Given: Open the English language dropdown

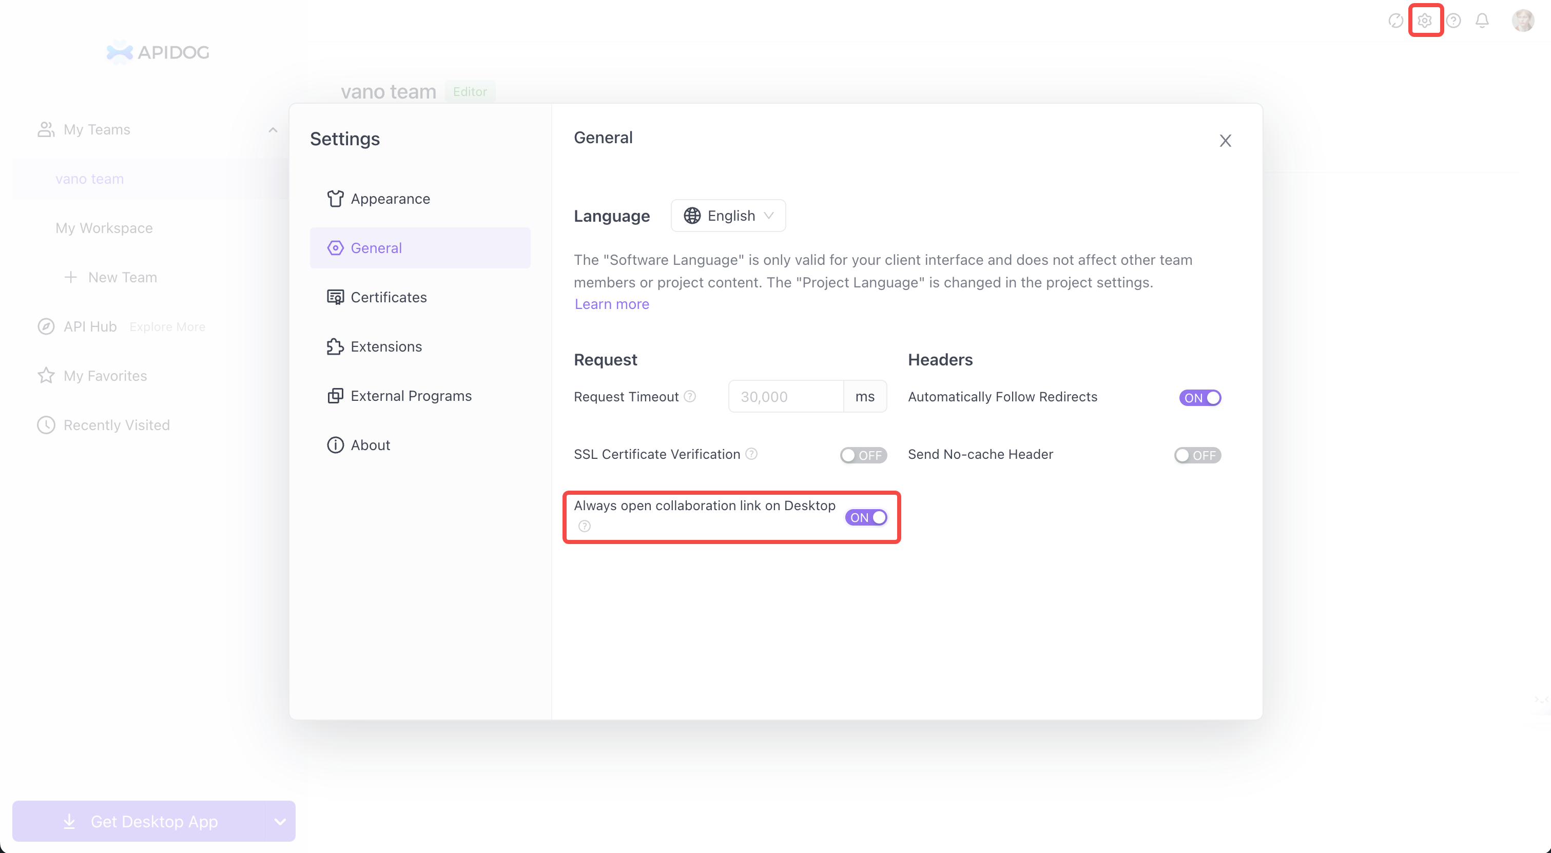Looking at the screenshot, I should (x=728, y=216).
